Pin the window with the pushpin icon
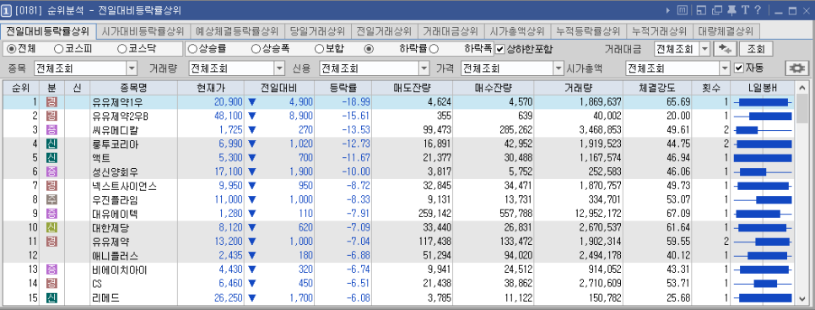 pos(731,10)
